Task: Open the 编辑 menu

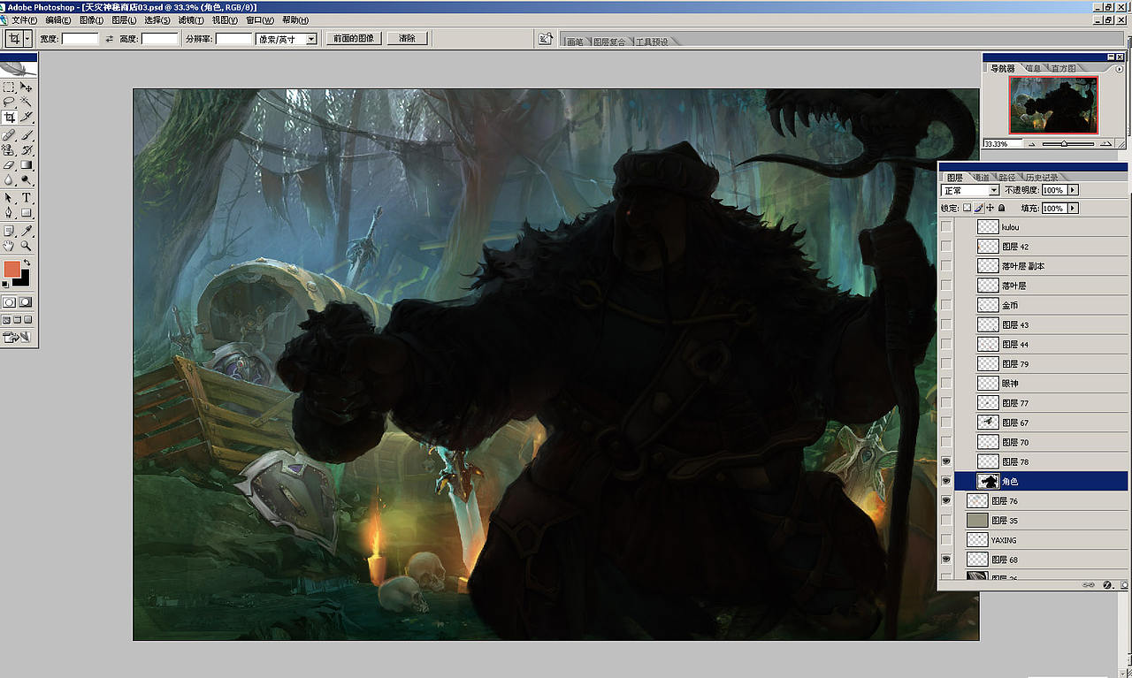Action: [59, 20]
